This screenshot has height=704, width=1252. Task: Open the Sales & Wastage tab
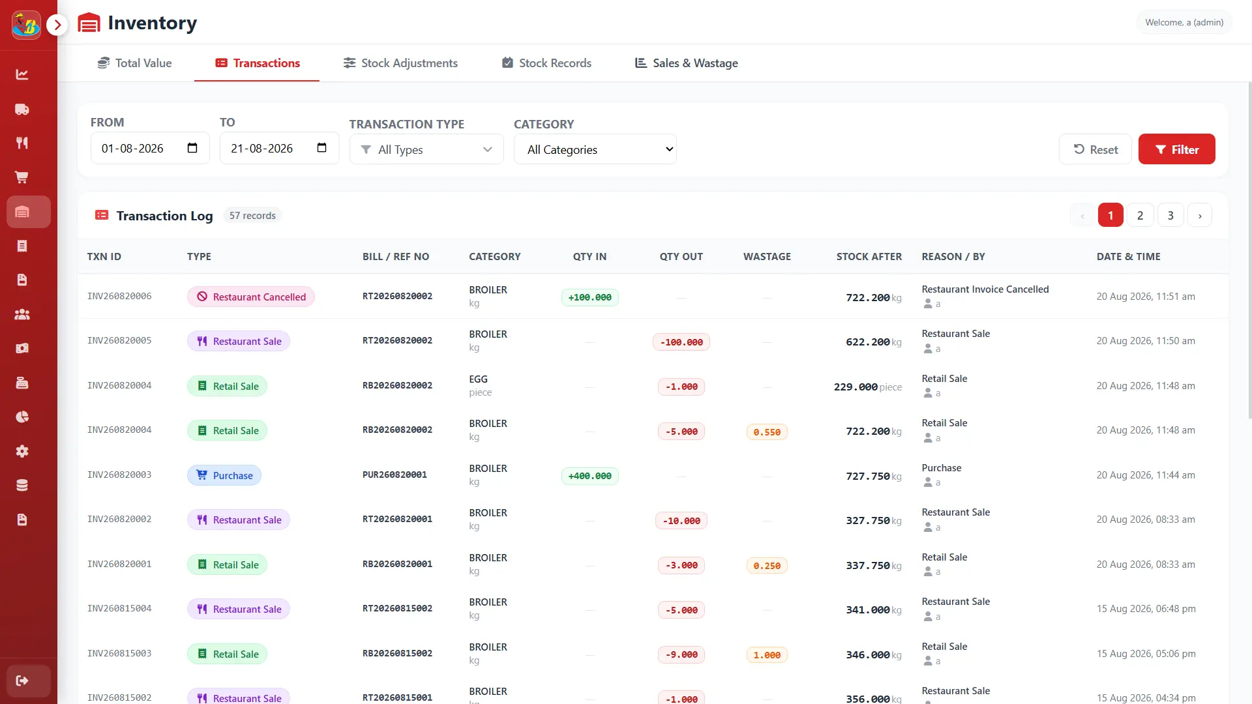coord(687,63)
